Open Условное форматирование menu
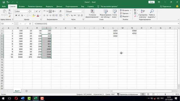Viewport: 180px width, 101px height. pyautogui.click(x=92, y=14)
